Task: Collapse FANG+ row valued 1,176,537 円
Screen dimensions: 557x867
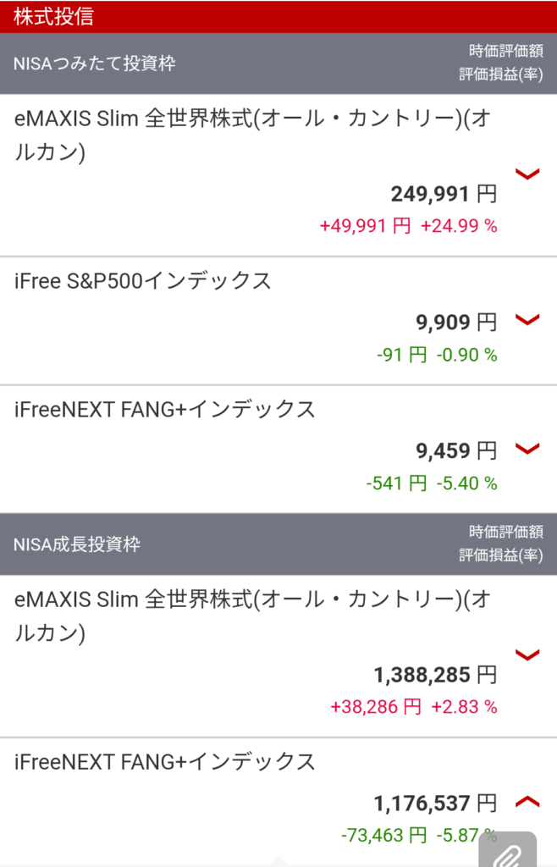Action: pos(527,800)
